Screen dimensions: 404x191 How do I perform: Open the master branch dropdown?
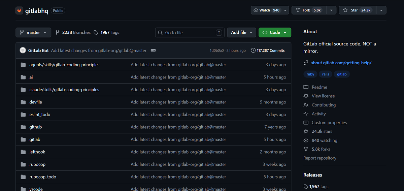[33, 32]
